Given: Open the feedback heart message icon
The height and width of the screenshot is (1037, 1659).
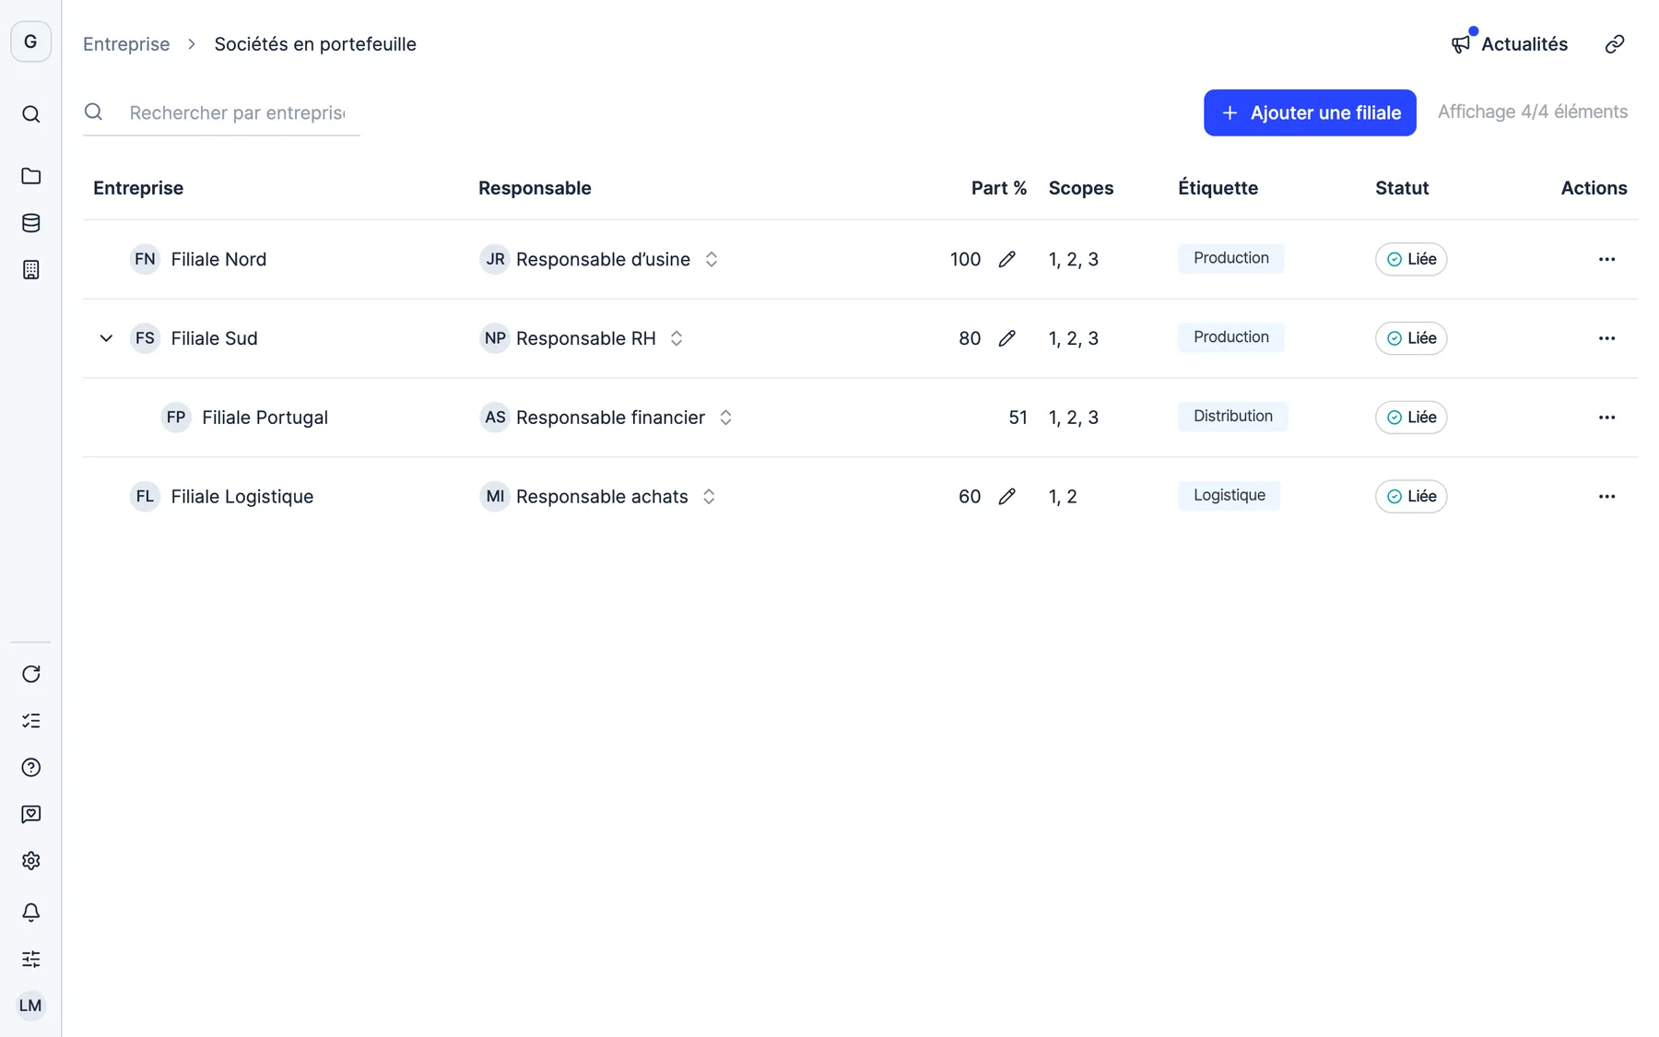Looking at the screenshot, I should pos(30,815).
